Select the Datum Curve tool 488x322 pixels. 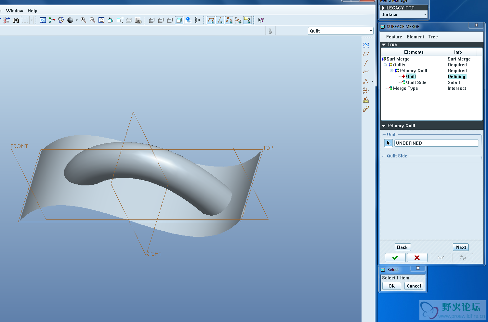tap(366, 72)
